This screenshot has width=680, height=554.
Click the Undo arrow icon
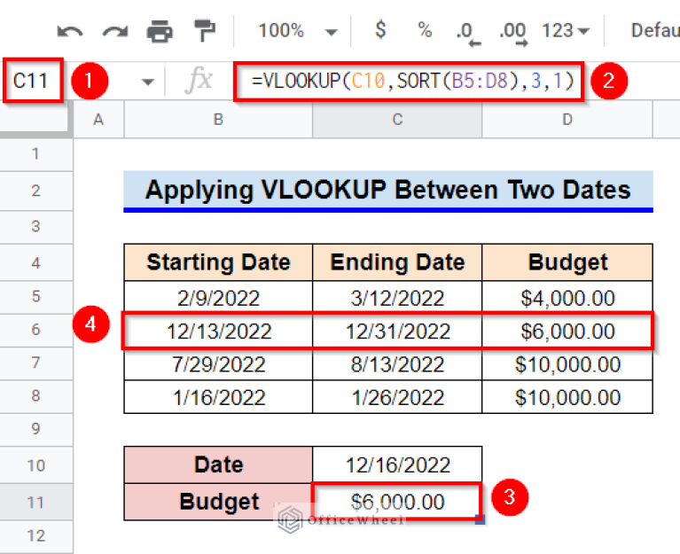point(70,32)
